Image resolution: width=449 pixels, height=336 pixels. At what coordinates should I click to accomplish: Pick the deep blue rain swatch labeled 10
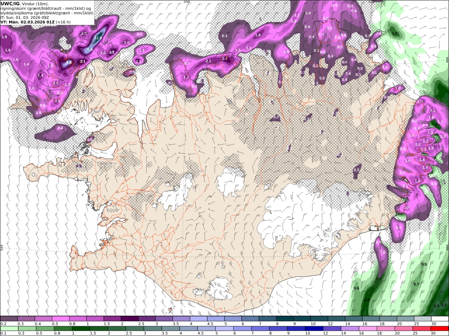coord(314,329)
